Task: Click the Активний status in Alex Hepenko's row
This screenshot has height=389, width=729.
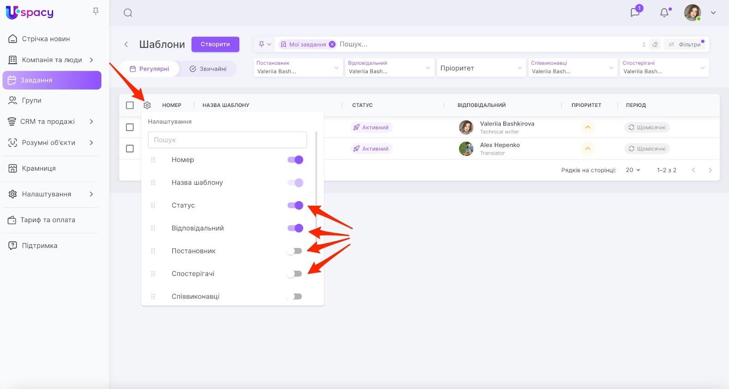Action: pos(371,149)
